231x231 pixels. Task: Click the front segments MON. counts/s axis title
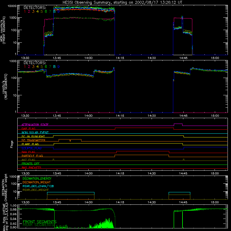[x=3, y=30]
